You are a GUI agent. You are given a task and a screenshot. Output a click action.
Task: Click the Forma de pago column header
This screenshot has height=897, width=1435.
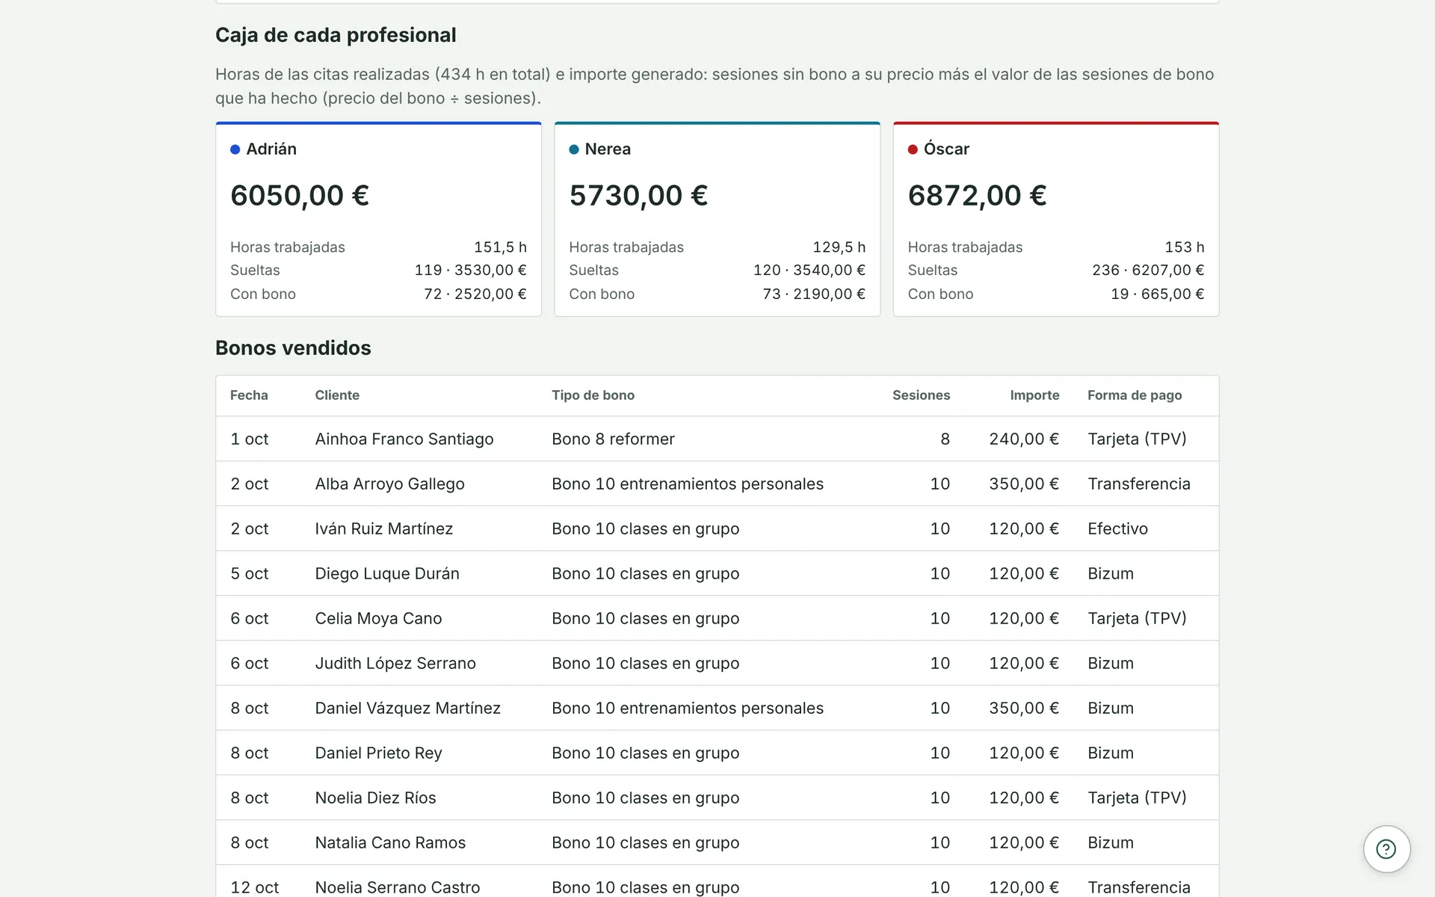pos(1135,395)
